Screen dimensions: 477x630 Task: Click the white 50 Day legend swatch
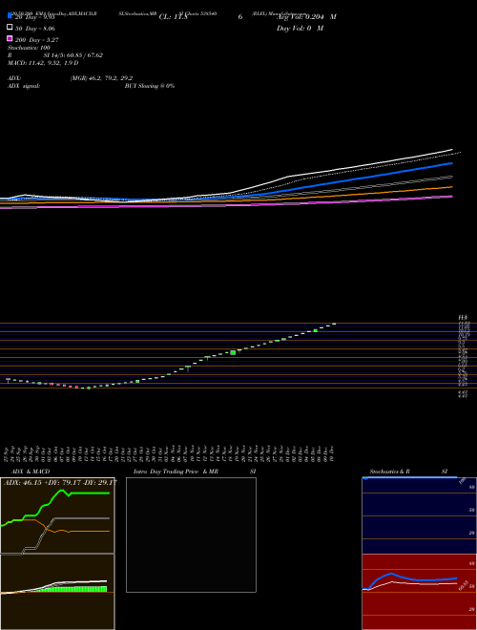(10, 27)
